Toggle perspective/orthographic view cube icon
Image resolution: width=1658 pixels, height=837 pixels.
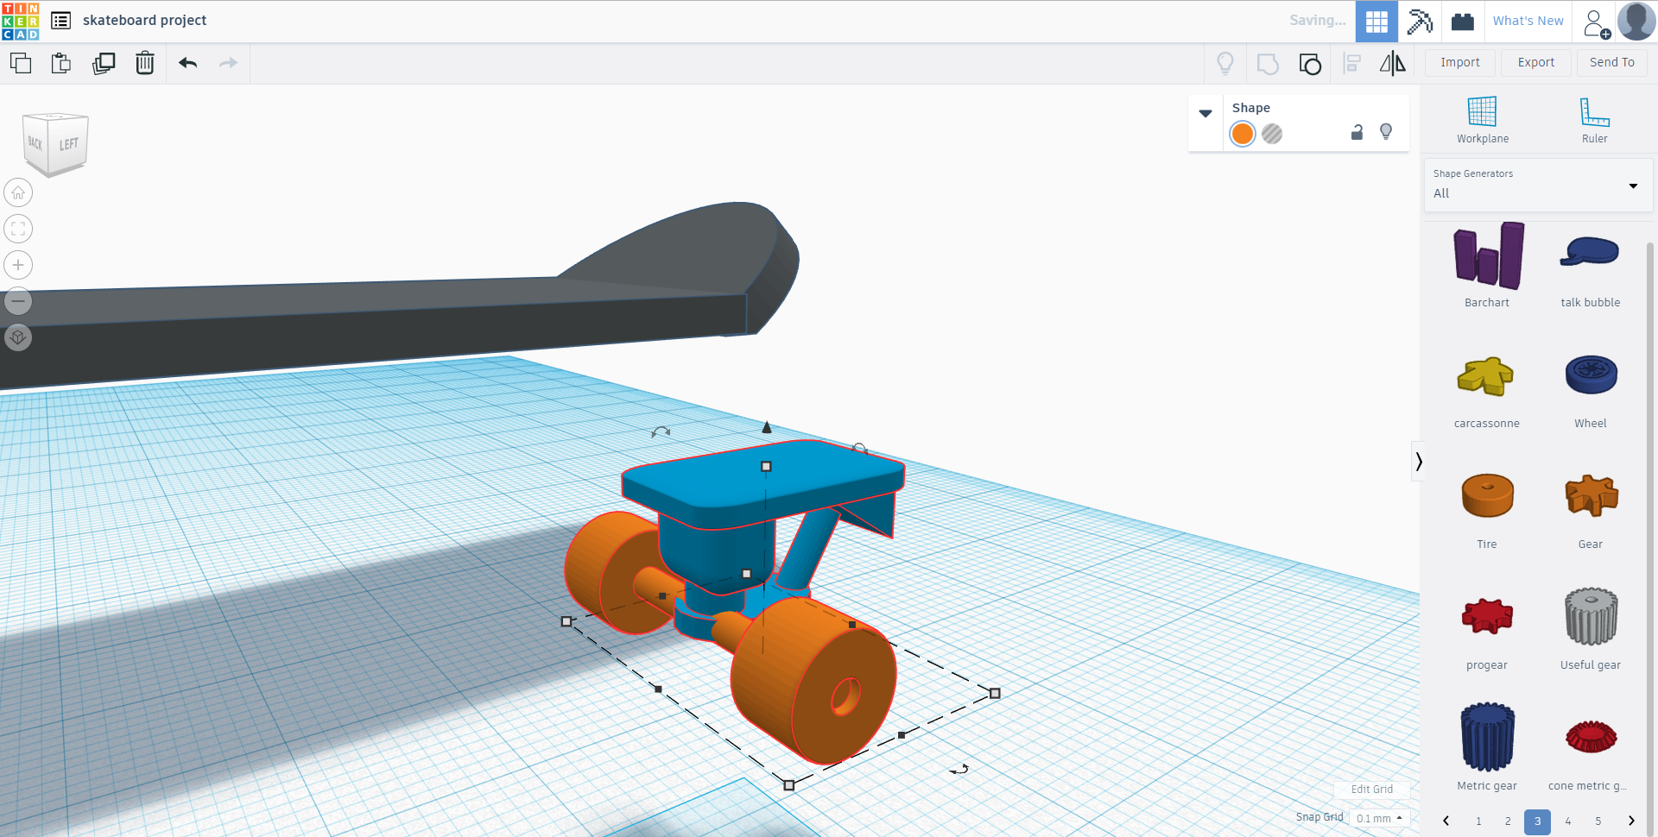click(x=18, y=337)
